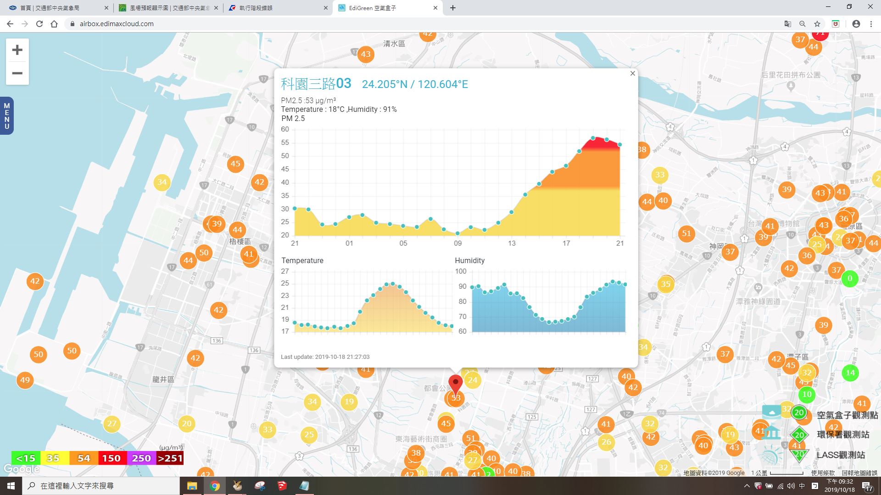Click the taskbar search box
This screenshot has width=881, height=495.
[x=101, y=486]
